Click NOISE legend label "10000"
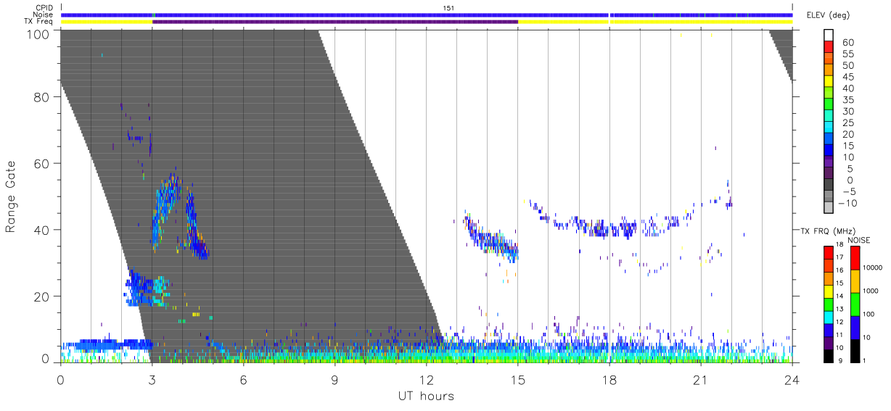Screen dimensions: 891x411 tap(874, 267)
